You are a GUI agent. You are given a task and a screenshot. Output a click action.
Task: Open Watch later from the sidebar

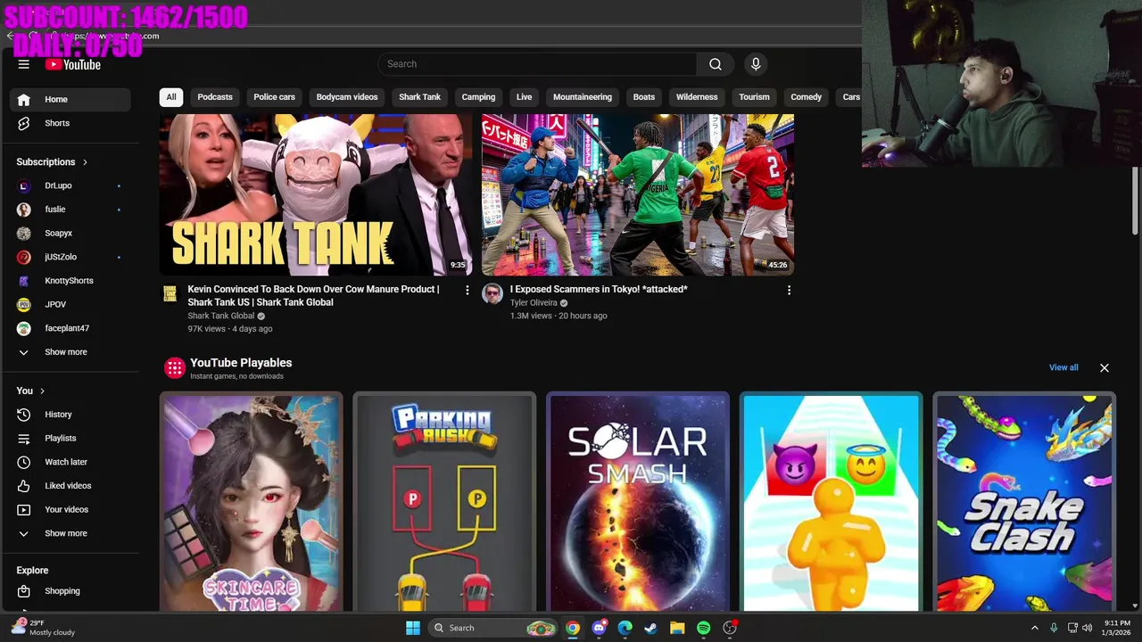coord(70,462)
